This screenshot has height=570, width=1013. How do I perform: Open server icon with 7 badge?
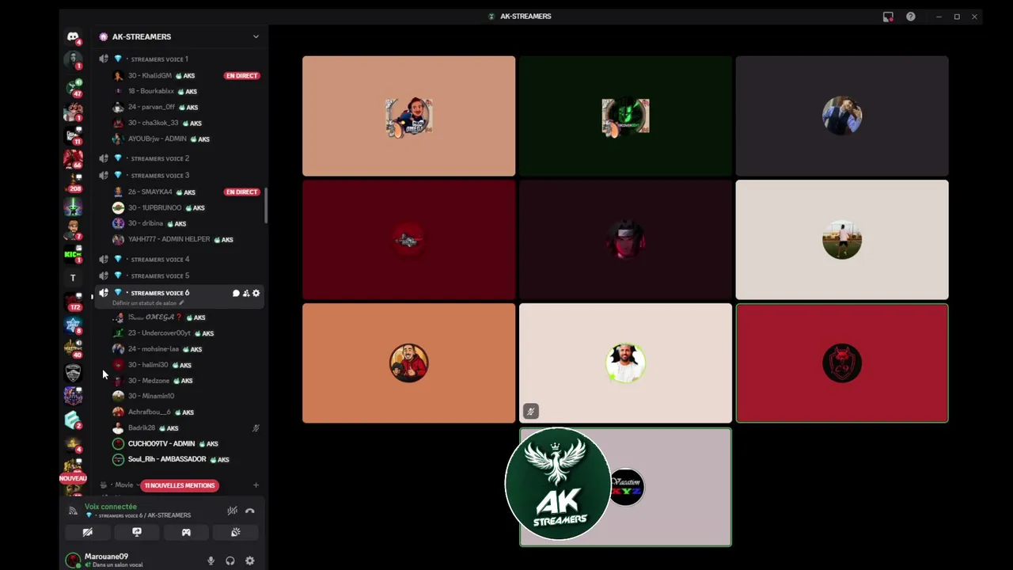click(x=73, y=230)
